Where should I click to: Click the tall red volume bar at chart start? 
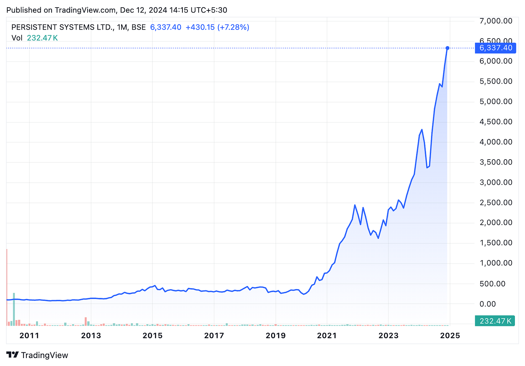tap(7, 287)
